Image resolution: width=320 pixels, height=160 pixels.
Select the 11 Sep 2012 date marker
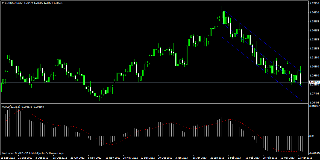tap(8, 158)
